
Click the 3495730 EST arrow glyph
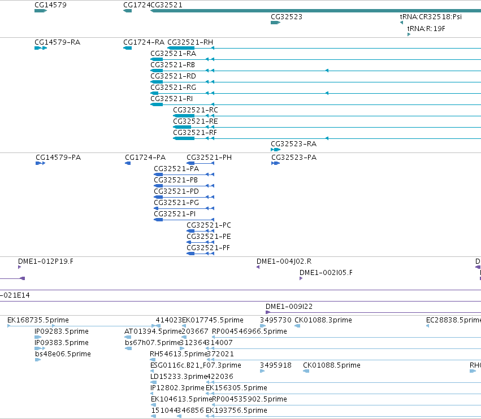[x=263, y=326]
